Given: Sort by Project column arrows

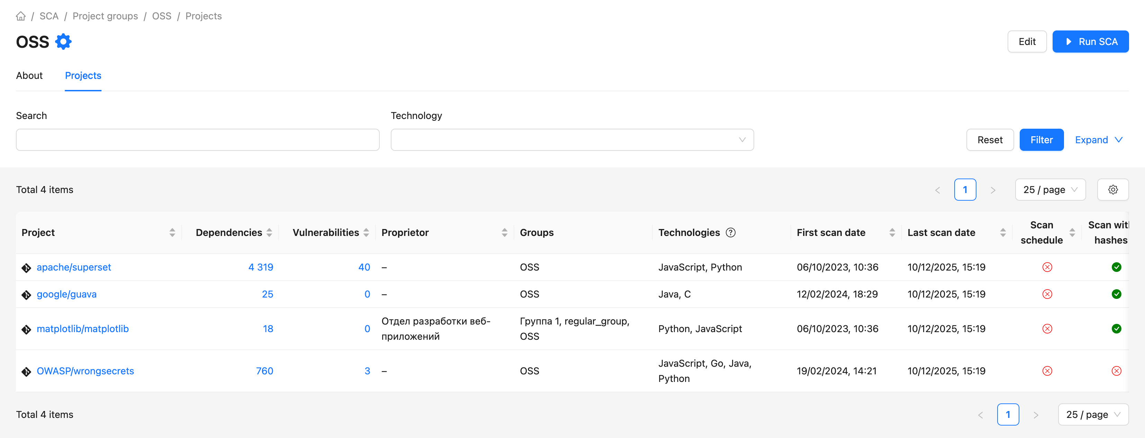Looking at the screenshot, I should (172, 233).
